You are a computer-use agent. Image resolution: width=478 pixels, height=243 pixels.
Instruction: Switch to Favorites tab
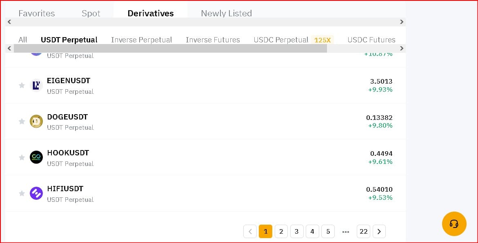(37, 13)
